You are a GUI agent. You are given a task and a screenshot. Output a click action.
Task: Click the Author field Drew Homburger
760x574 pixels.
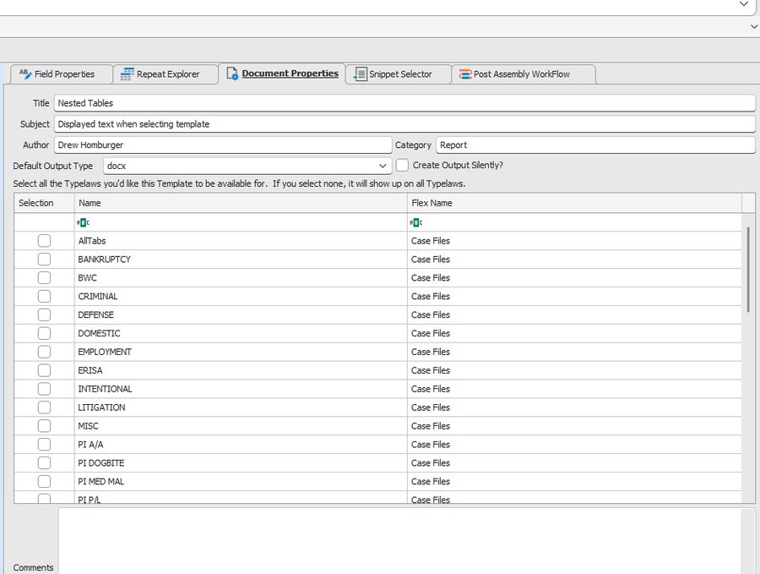click(223, 145)
